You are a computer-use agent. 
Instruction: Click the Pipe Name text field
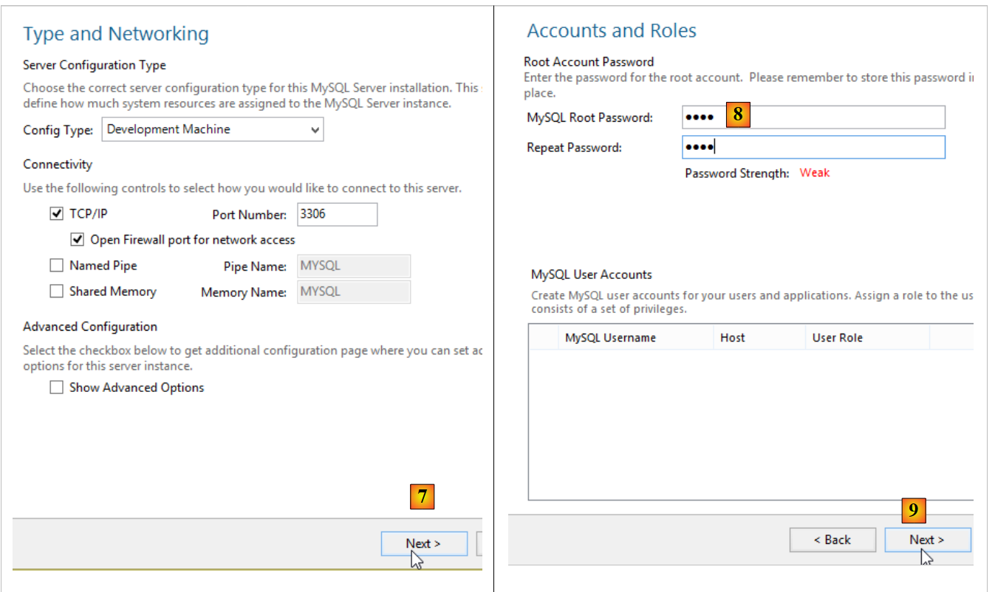click(x=354, y=266)
